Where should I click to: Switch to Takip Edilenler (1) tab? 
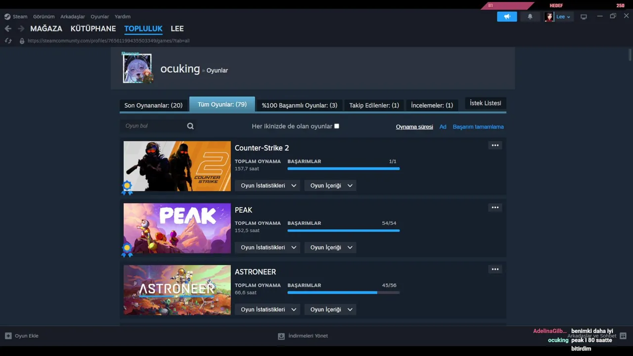374,105
